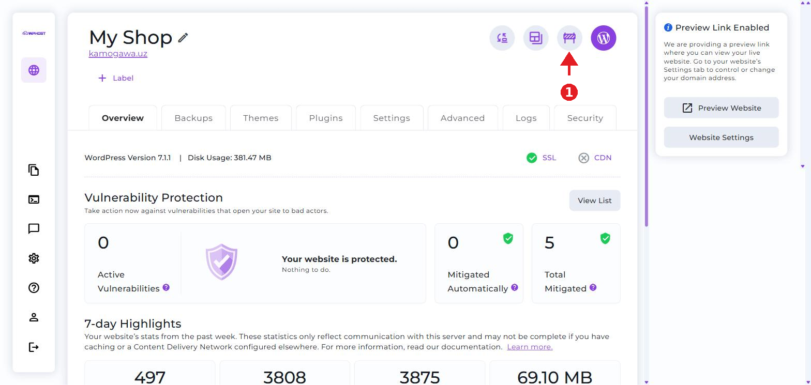The width and height of the screenshot is (811, 385).
Task: Click the Active Vulnerabilities help question mark
Action: [166, 287]
